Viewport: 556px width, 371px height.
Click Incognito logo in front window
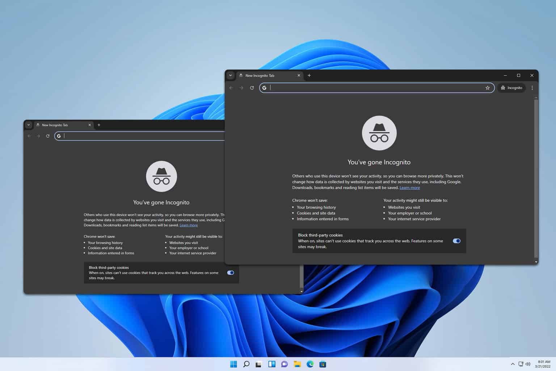click(379, 133)
